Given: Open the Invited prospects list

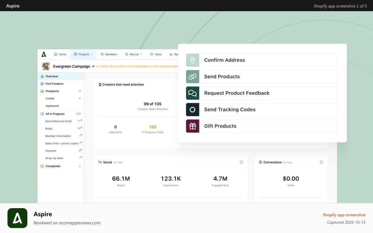Looking at the screenshot, I should coord(61,98).
